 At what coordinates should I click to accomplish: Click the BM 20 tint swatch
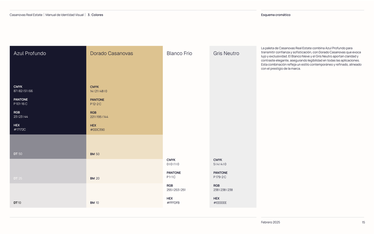(124, 171)
